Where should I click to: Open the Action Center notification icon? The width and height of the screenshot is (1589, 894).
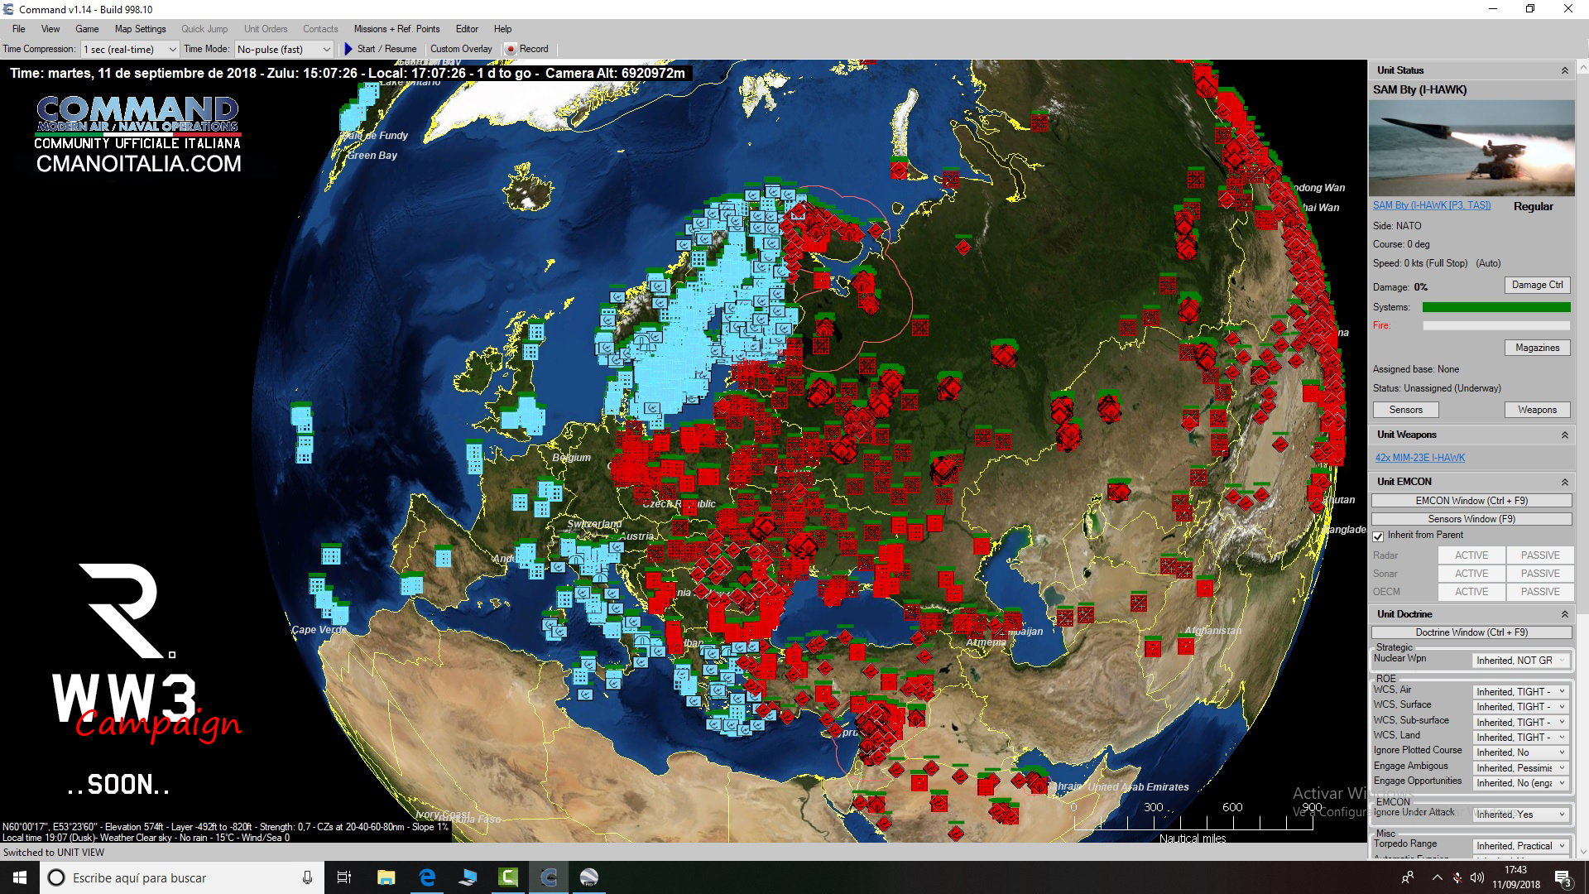pyautogui.click(x=1563, y=877)
